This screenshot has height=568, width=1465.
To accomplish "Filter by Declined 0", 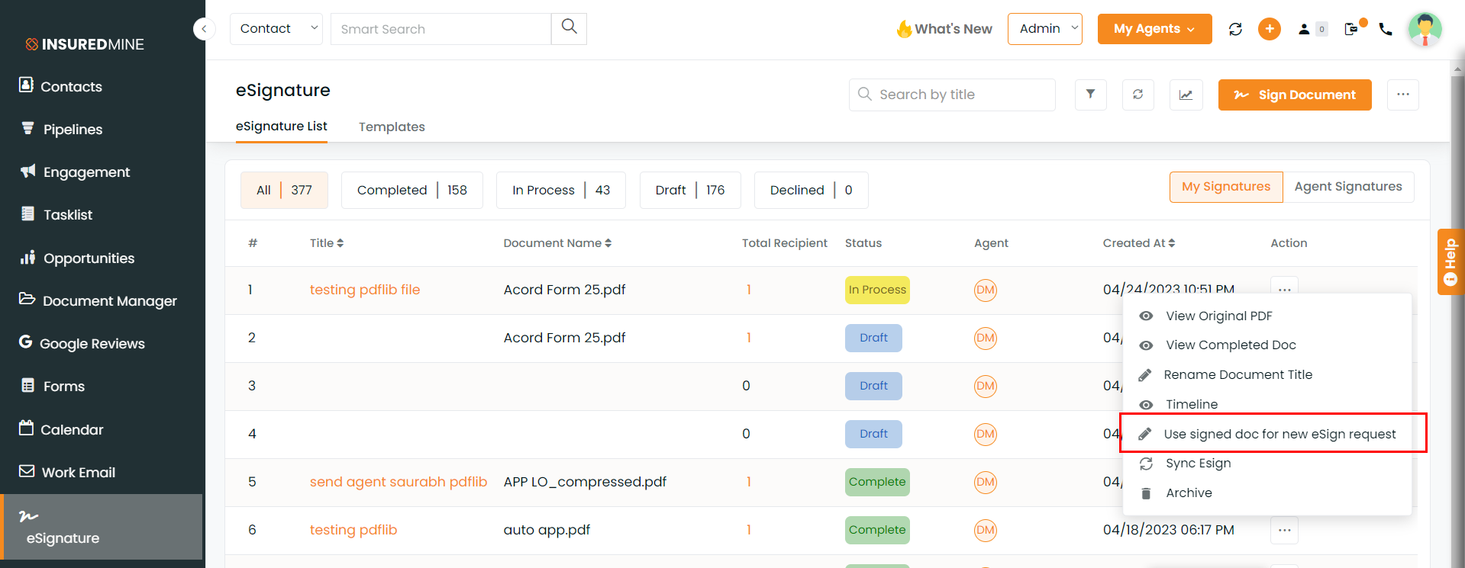I will point(811,190).
